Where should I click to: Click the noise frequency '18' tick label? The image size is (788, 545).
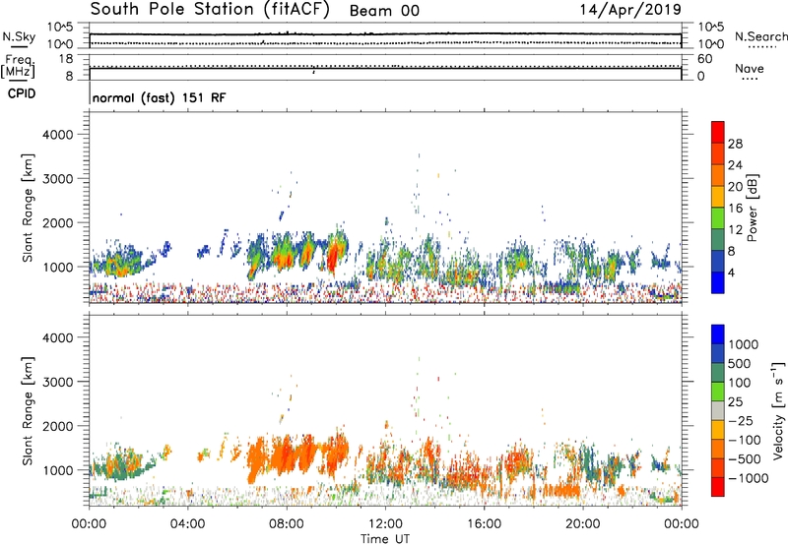(x=66, y=59)
